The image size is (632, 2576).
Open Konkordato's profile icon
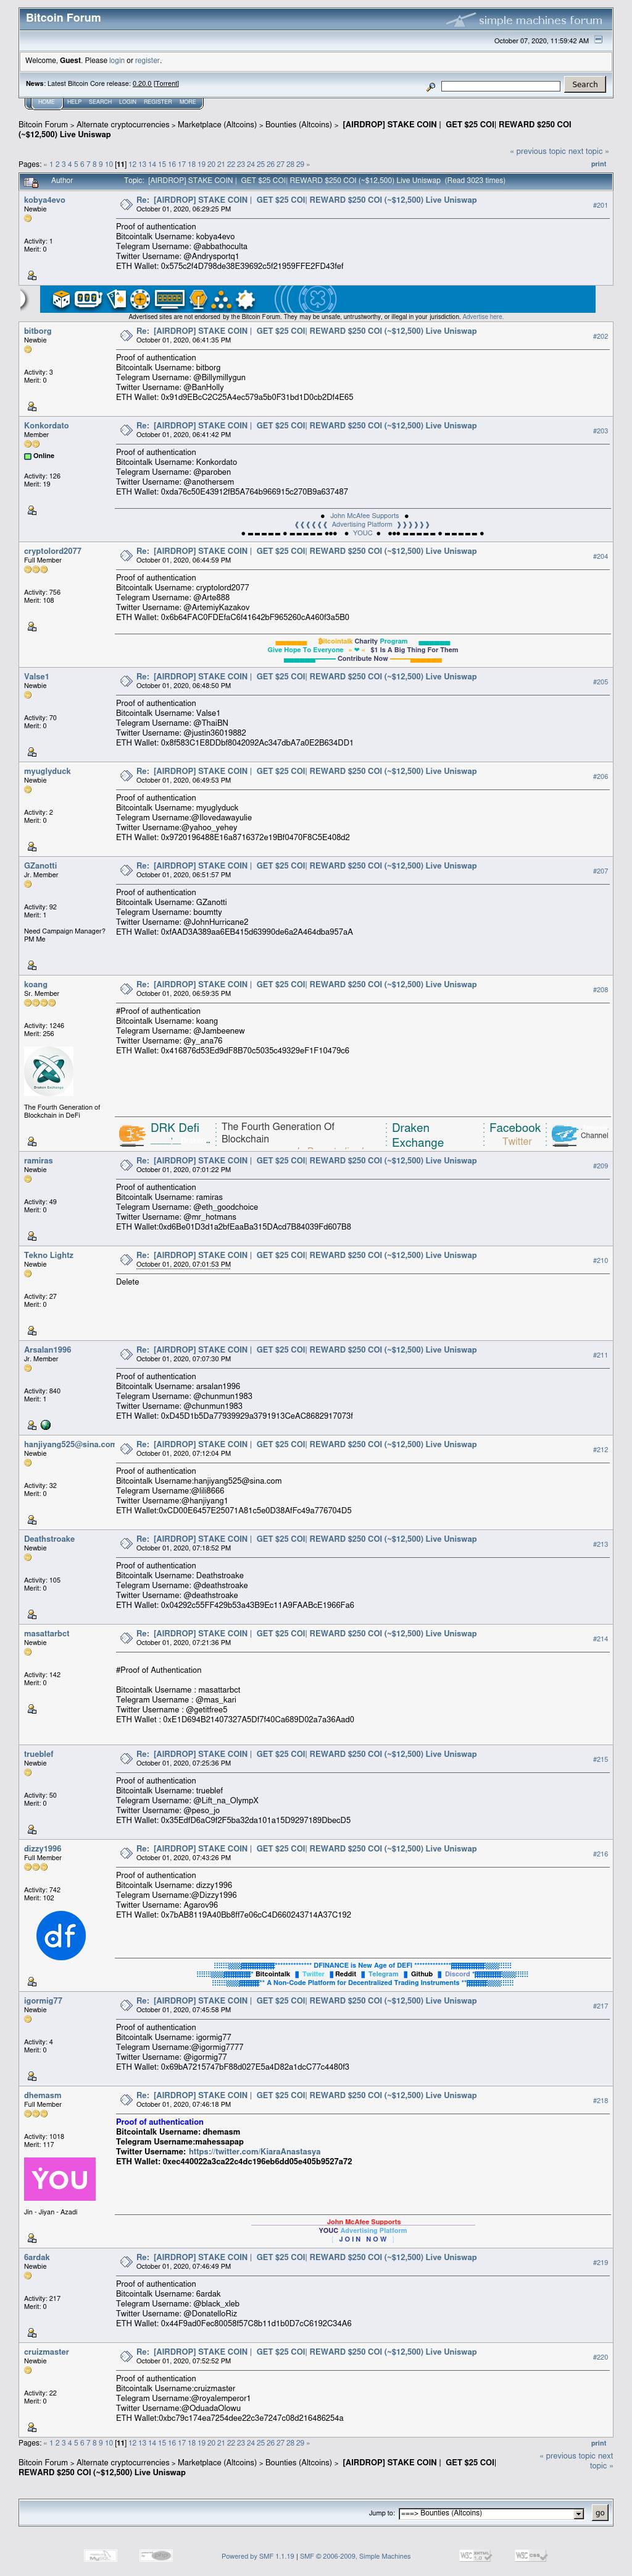pos(32,510)
